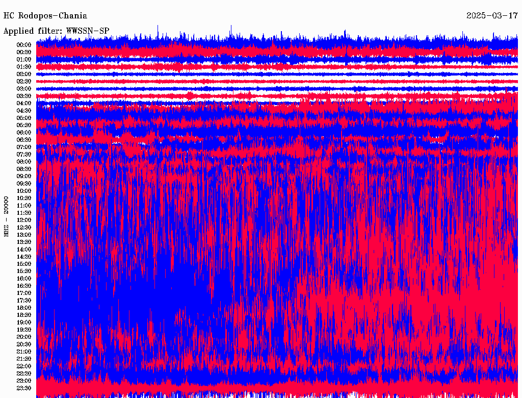Click the 2025-03-17 date label

click(x=492, y=16)
